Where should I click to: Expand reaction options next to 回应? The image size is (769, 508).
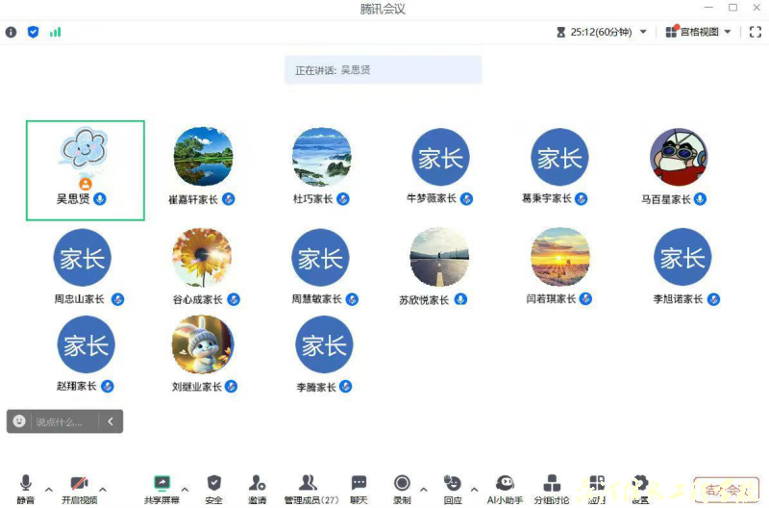pos(474,490)
